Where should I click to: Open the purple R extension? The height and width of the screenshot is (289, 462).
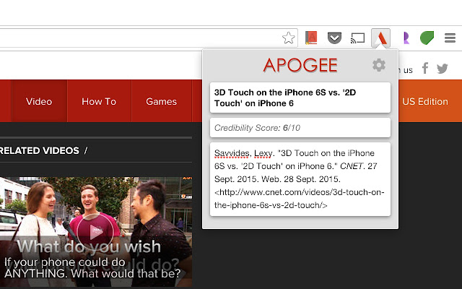pyautogui.click(x=406, y=38)
